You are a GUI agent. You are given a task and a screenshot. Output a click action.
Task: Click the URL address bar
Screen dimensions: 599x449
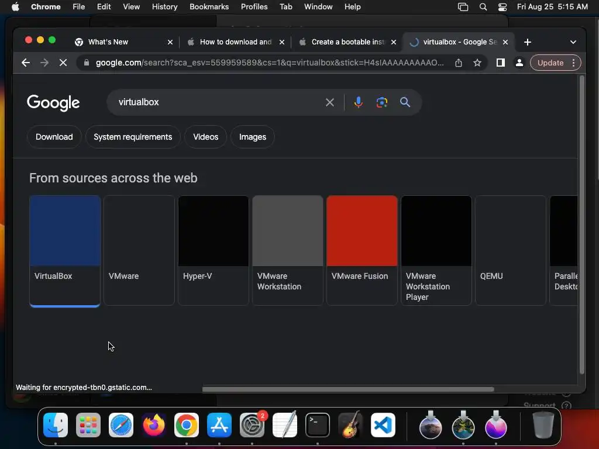click(x=269, y=63)
